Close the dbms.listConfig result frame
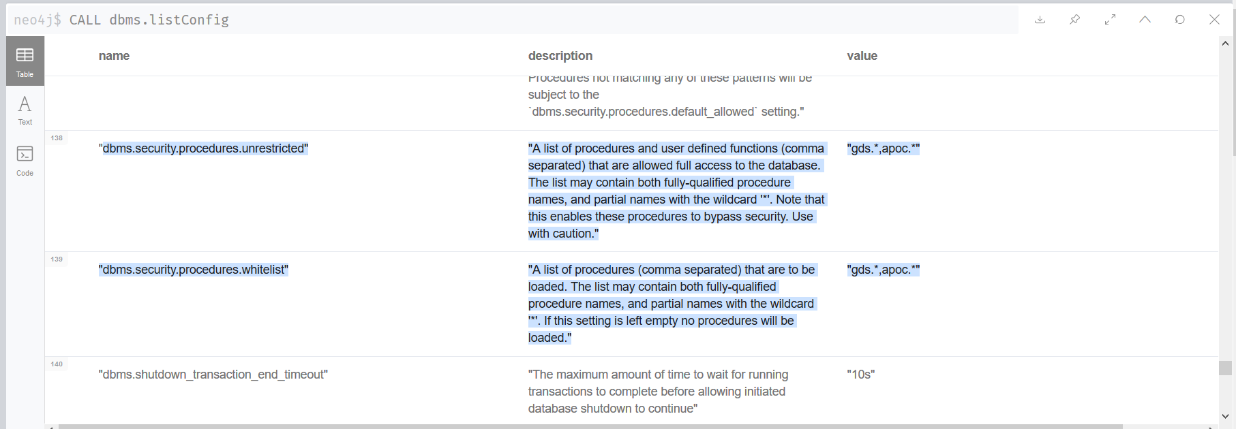 coord(1214,20)
